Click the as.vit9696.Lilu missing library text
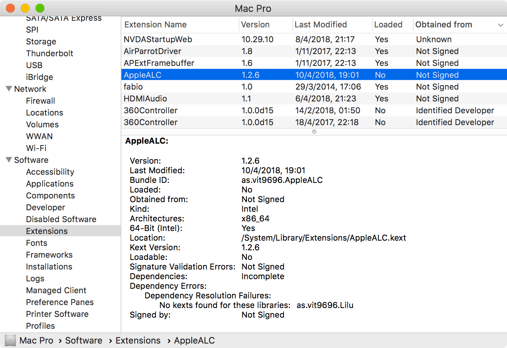The height and width of the screenshot is (348, 507). point(325,305)
